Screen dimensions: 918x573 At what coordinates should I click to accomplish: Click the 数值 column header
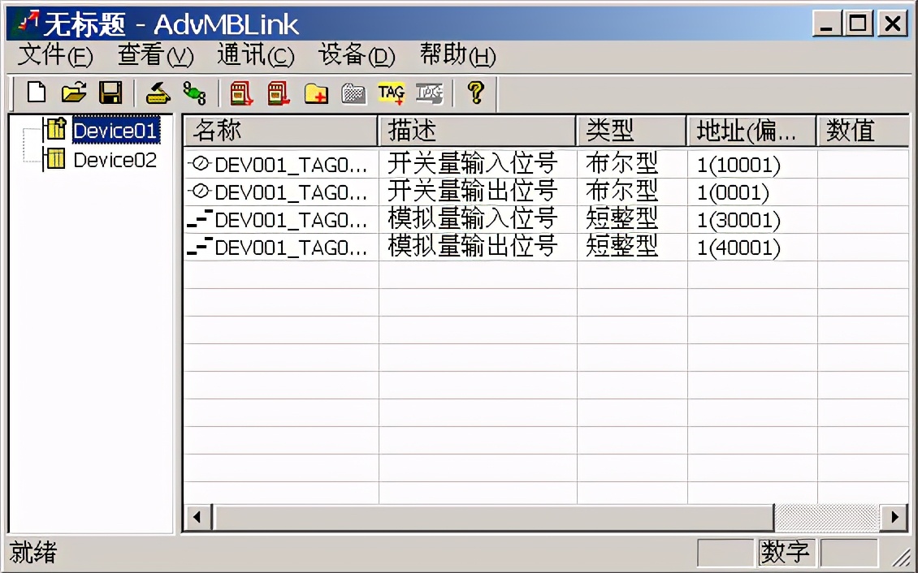pyautogui.click(x=863, y=131)
